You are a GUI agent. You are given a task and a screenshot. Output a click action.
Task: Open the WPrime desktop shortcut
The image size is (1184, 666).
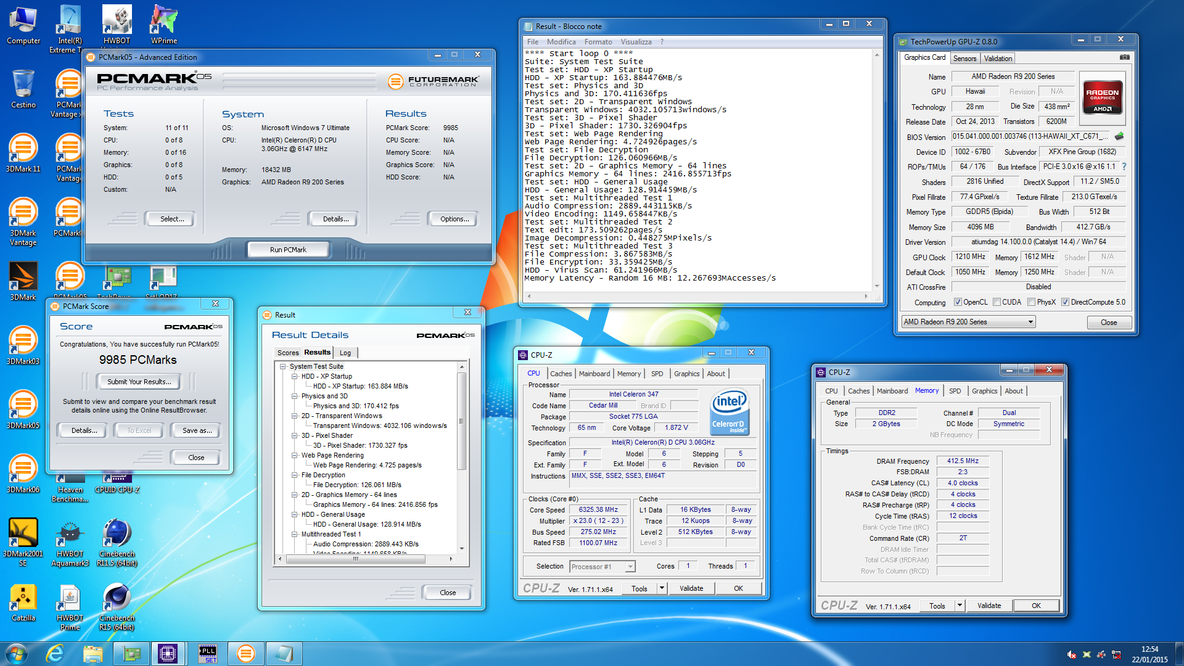pos(163,25)
